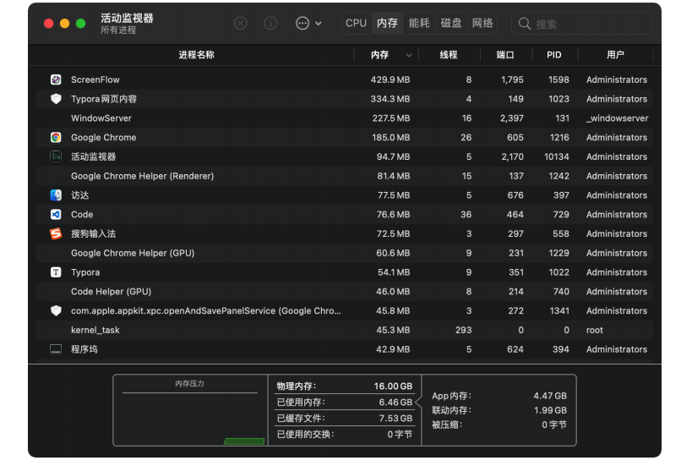The height and width of the screenshot is (466, 681).
Task: Select the kernel_task process row
Action: (x=345, y=330)
